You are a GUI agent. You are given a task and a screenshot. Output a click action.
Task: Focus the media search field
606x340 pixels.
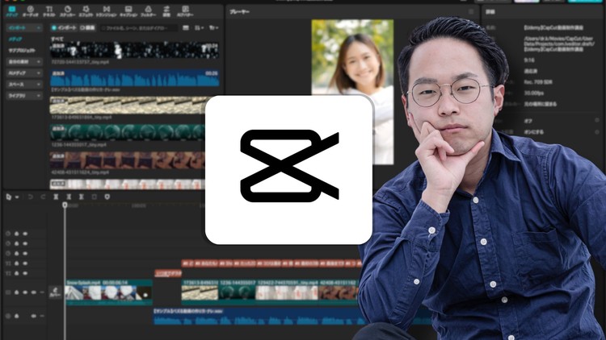(139, 27)
